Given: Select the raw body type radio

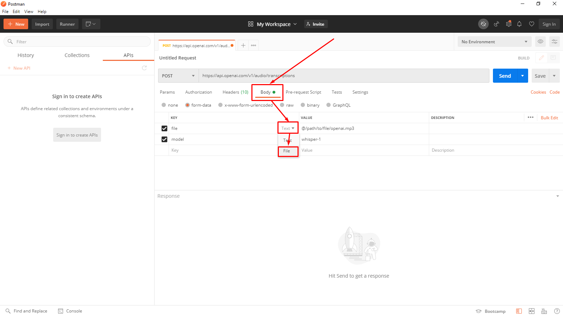Looking at the screenshot, I should [x=282, y=105].
